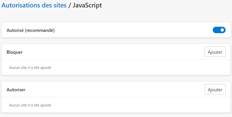Click the "Autorisé (recommandé)" label text
The height and width of the screenshot is (117, 232).
31,30
